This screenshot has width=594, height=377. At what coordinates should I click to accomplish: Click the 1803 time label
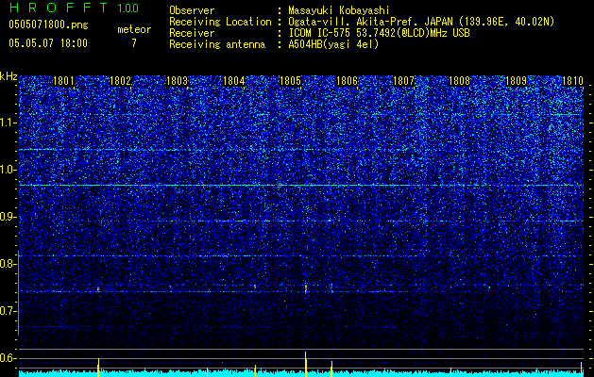(177, 81)
